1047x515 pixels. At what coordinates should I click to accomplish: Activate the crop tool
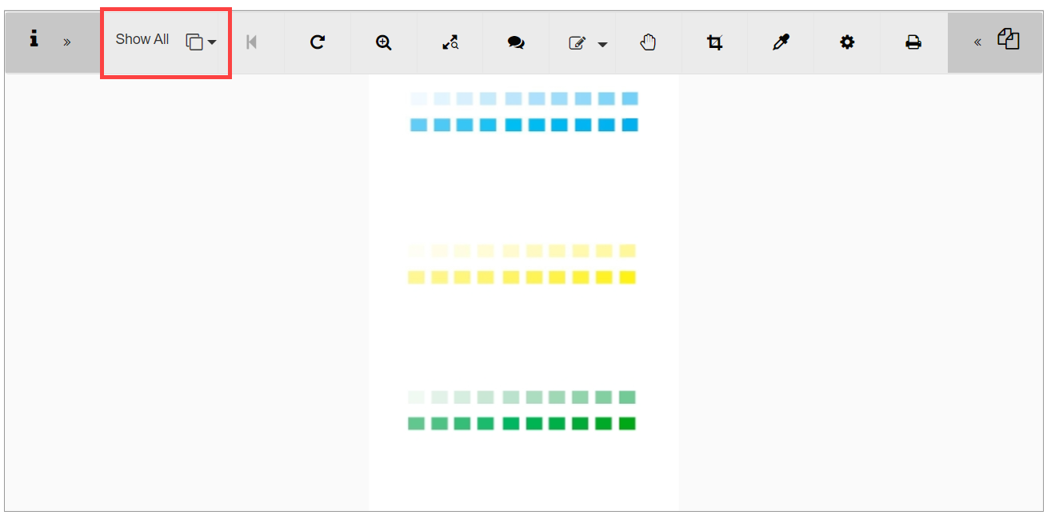click(714, 43)
